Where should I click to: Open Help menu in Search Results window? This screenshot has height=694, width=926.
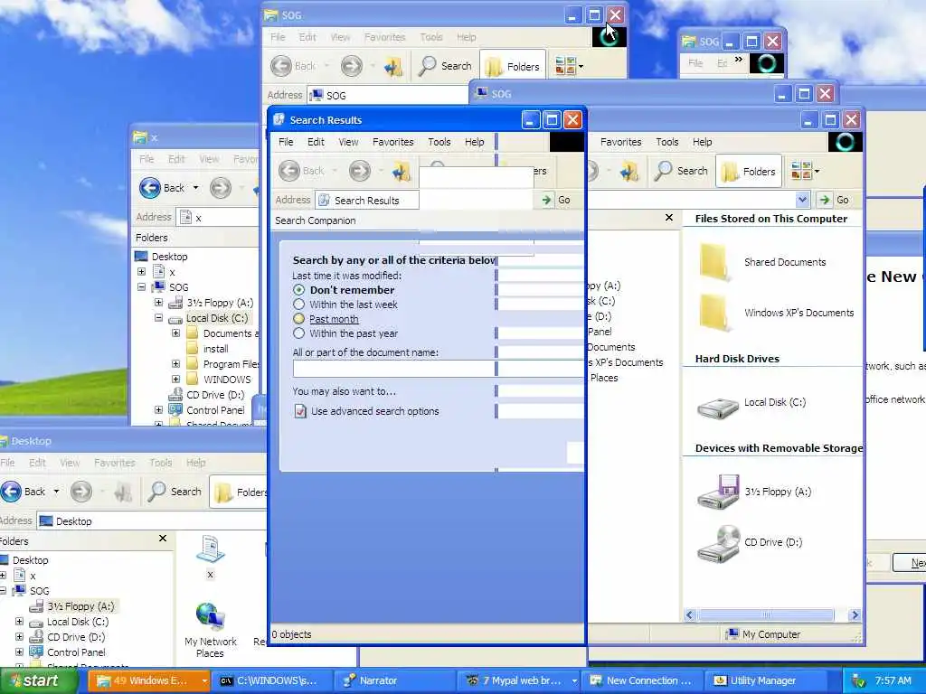(x=474, y=142)
